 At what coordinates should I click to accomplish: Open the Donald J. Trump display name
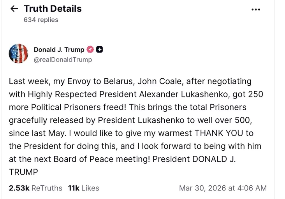click(59, 49)
